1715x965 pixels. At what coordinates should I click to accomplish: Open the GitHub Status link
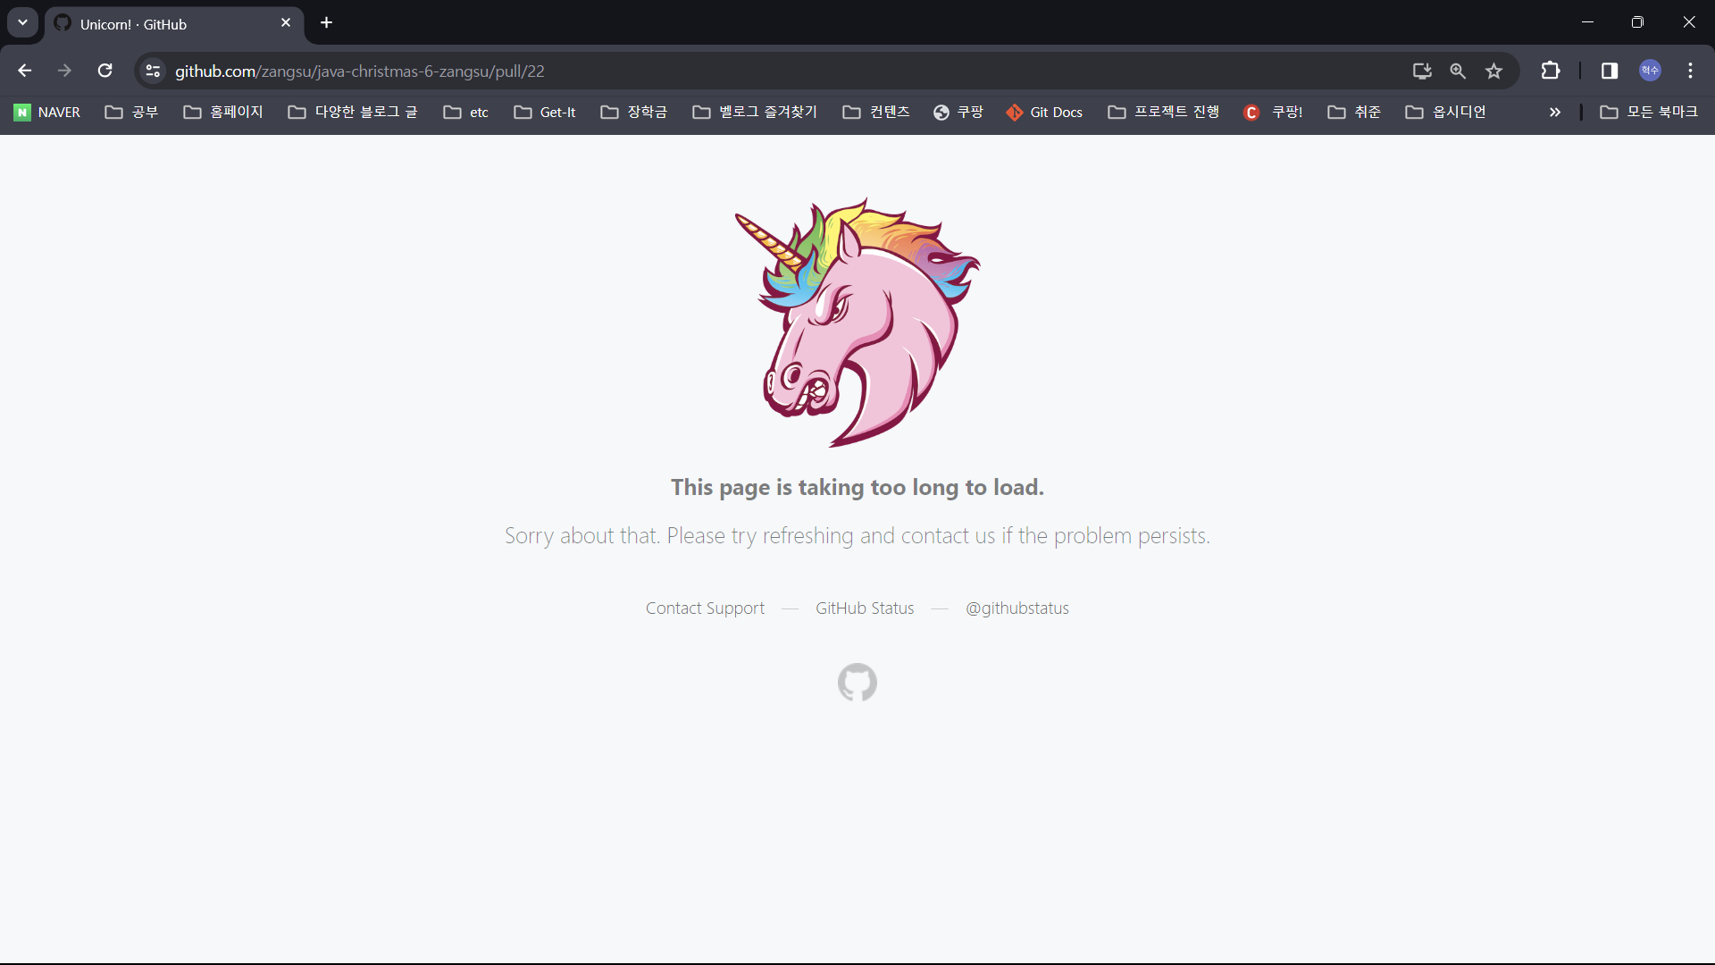[864, 608]
